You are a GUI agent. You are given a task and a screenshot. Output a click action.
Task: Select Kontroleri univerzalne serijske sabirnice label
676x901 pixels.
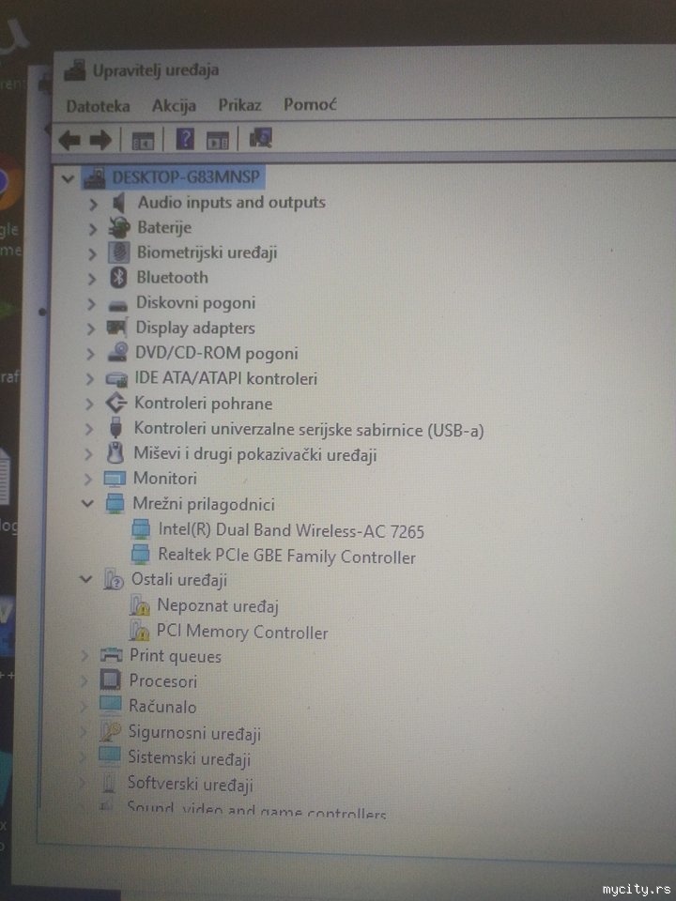309,429
